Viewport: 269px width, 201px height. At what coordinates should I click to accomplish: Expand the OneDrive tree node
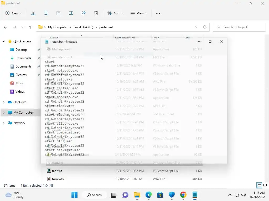(x=4, y=102)
